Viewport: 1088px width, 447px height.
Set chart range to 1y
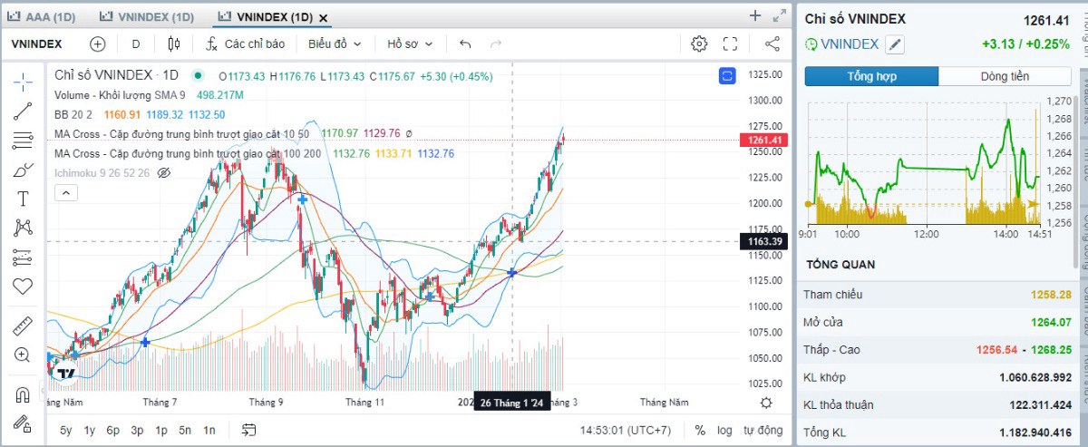90,431
